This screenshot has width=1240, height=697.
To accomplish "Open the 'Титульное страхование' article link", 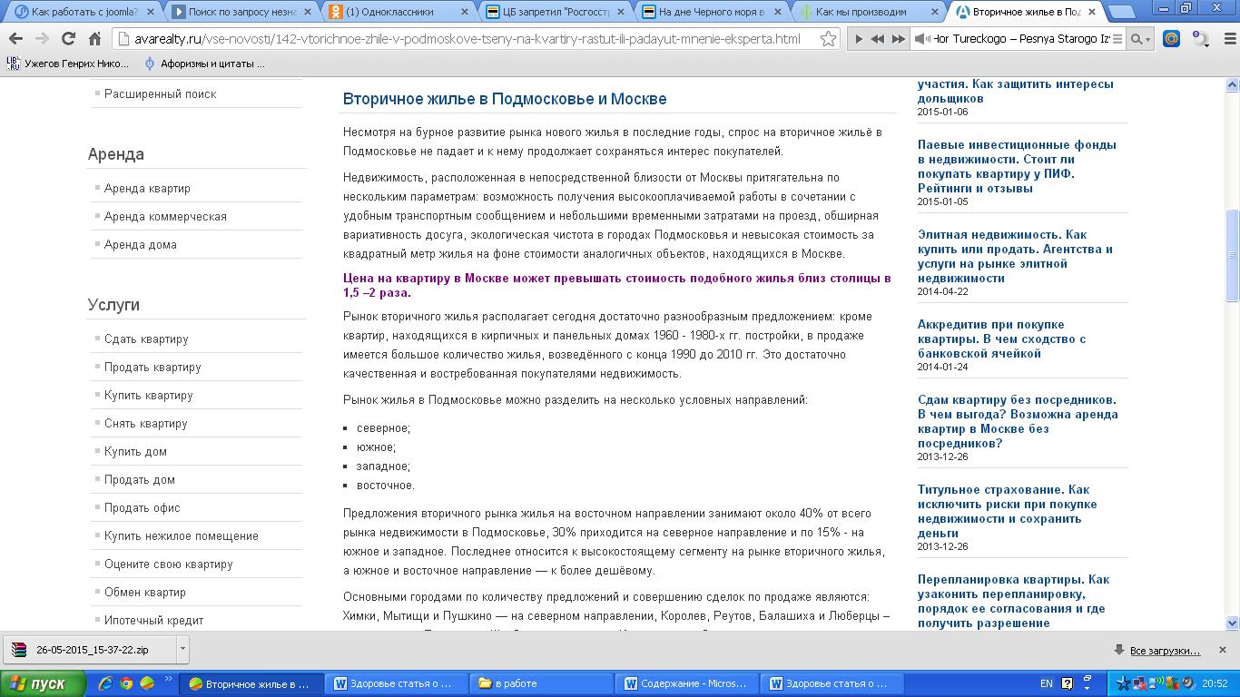I will [x=1008, y=511].
